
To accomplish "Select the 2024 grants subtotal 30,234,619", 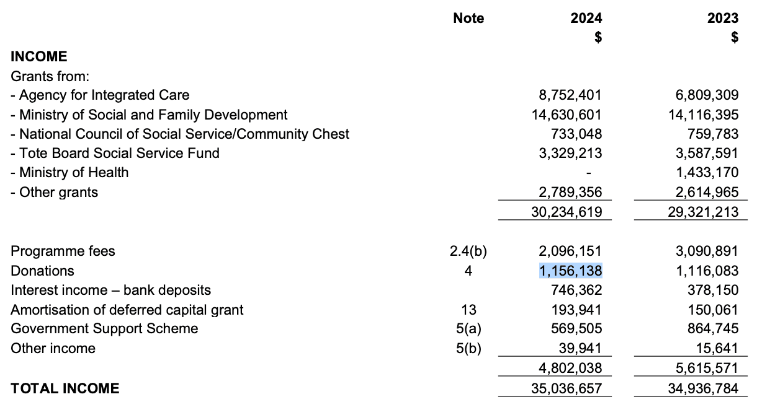I will tap(567, 212).
